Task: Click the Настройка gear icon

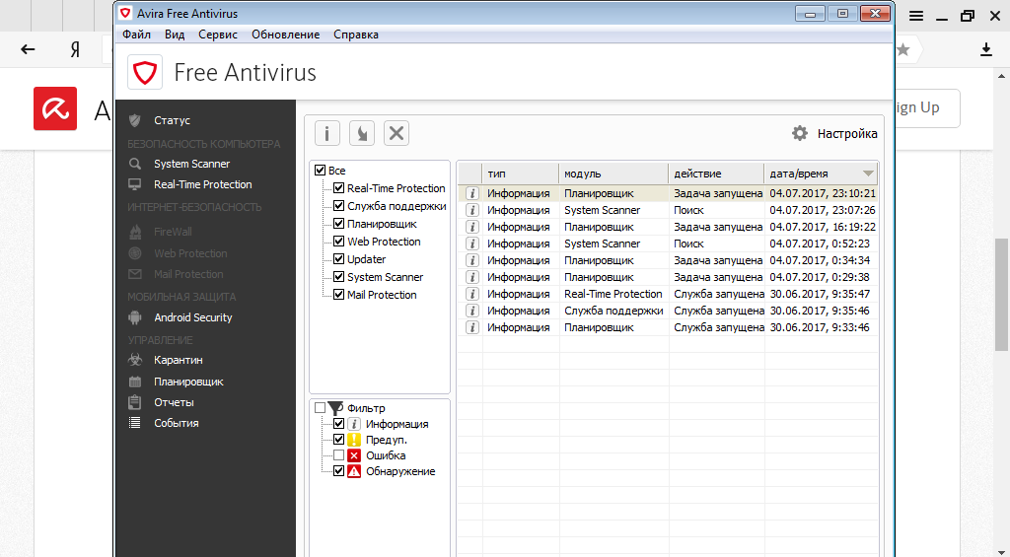Action: point(799,133)
